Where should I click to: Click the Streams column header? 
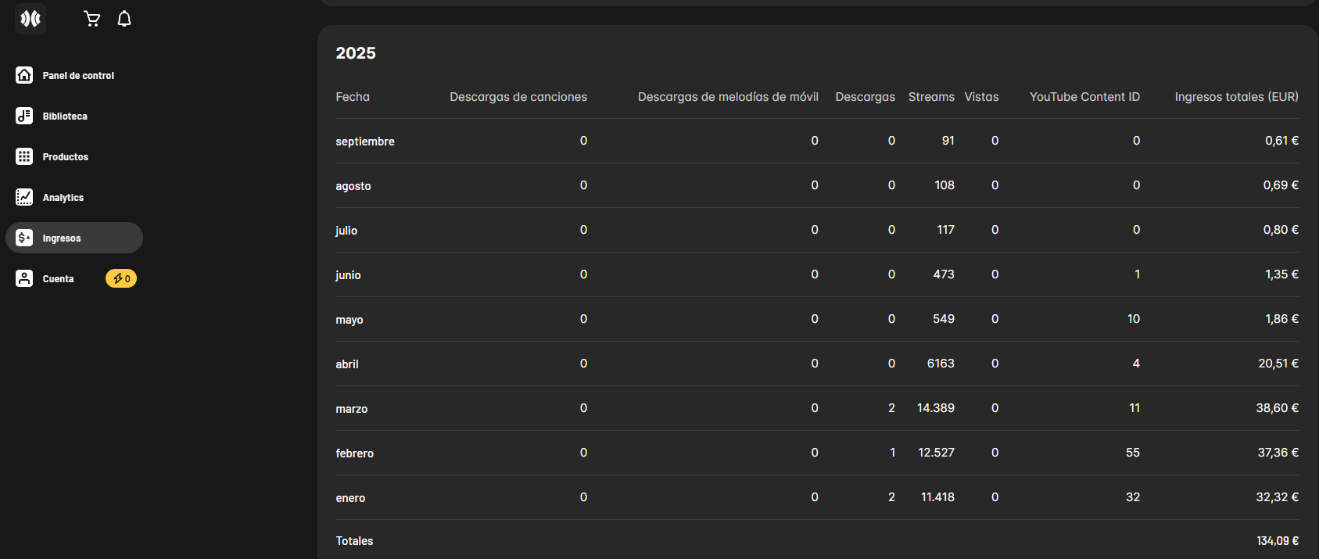click(x=931, y=97)
